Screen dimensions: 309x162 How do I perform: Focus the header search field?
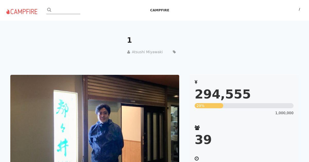click(63, 10)
